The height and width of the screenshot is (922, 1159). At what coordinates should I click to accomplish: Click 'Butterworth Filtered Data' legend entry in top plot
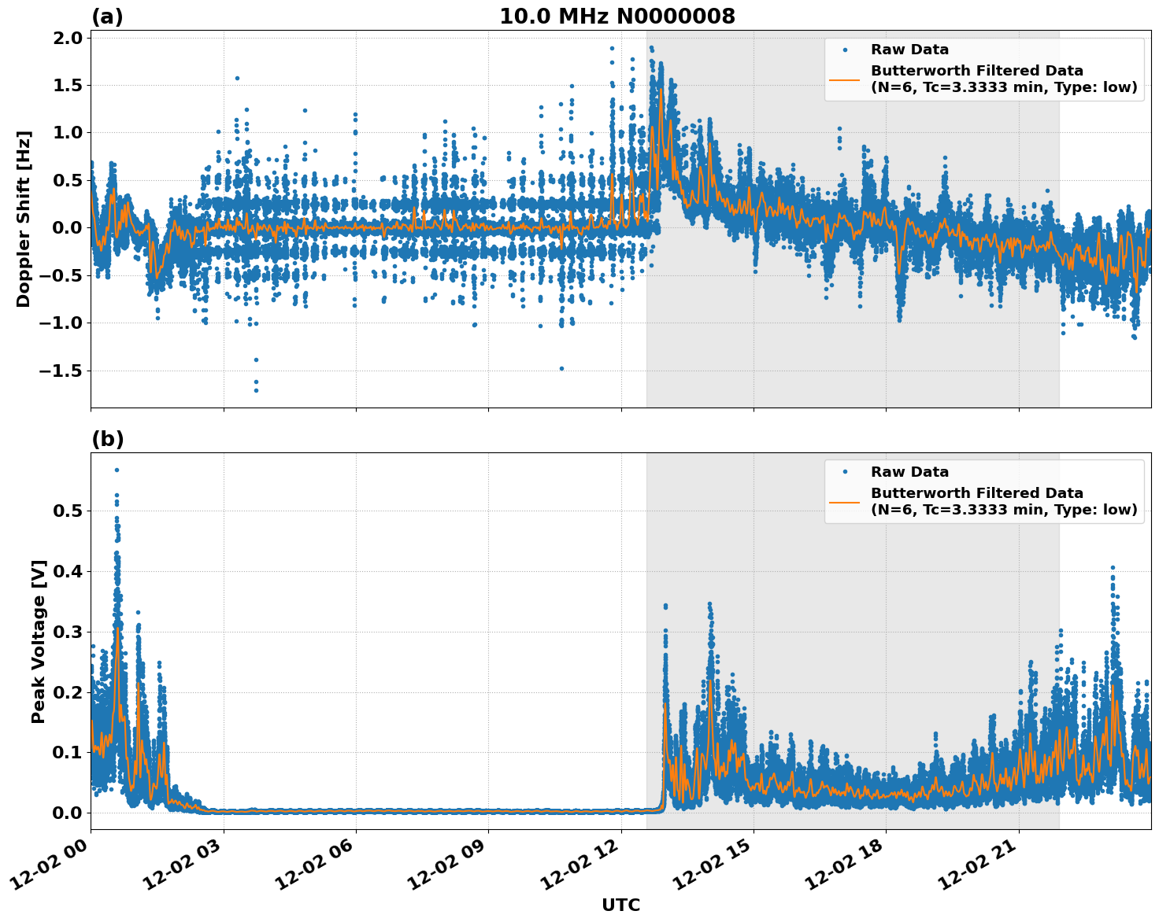click(1004, 79)
